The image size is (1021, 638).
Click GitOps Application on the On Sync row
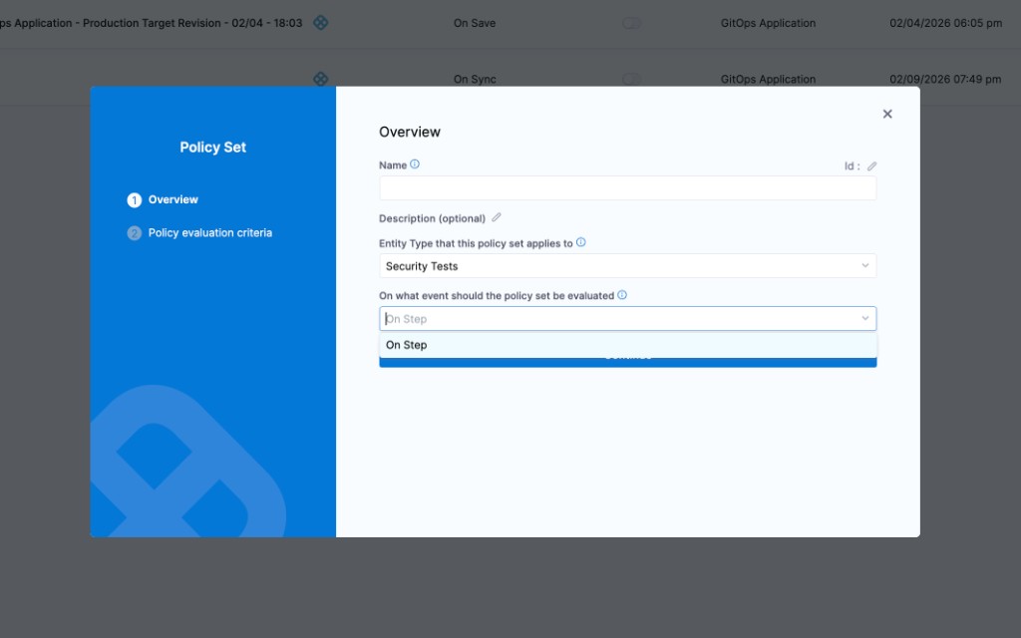[x=768, y=78]
